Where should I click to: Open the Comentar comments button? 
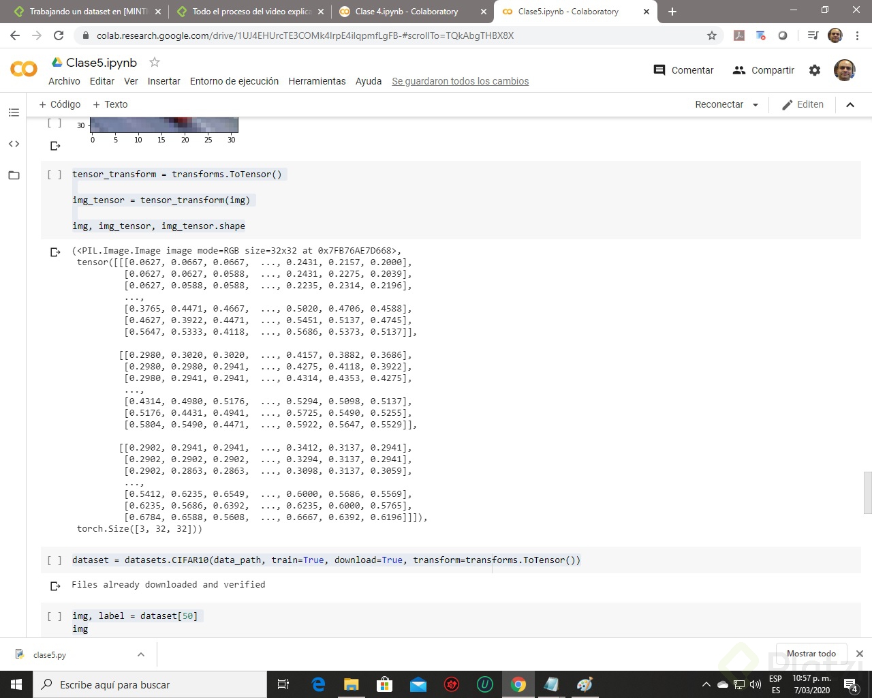(683, 70)
